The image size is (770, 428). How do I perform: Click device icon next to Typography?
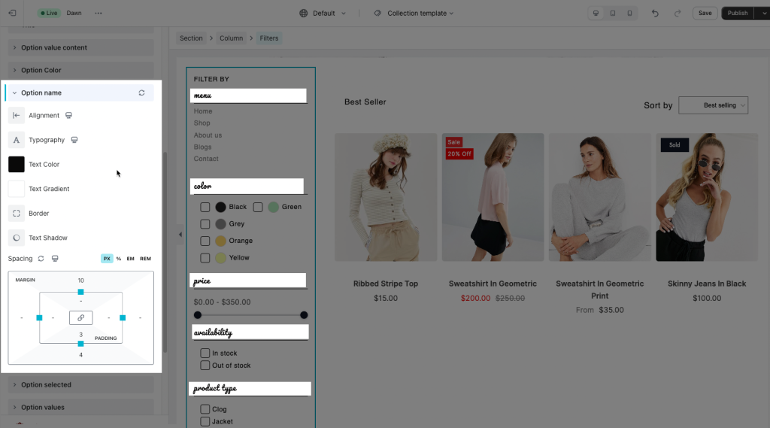pos(74,140)
